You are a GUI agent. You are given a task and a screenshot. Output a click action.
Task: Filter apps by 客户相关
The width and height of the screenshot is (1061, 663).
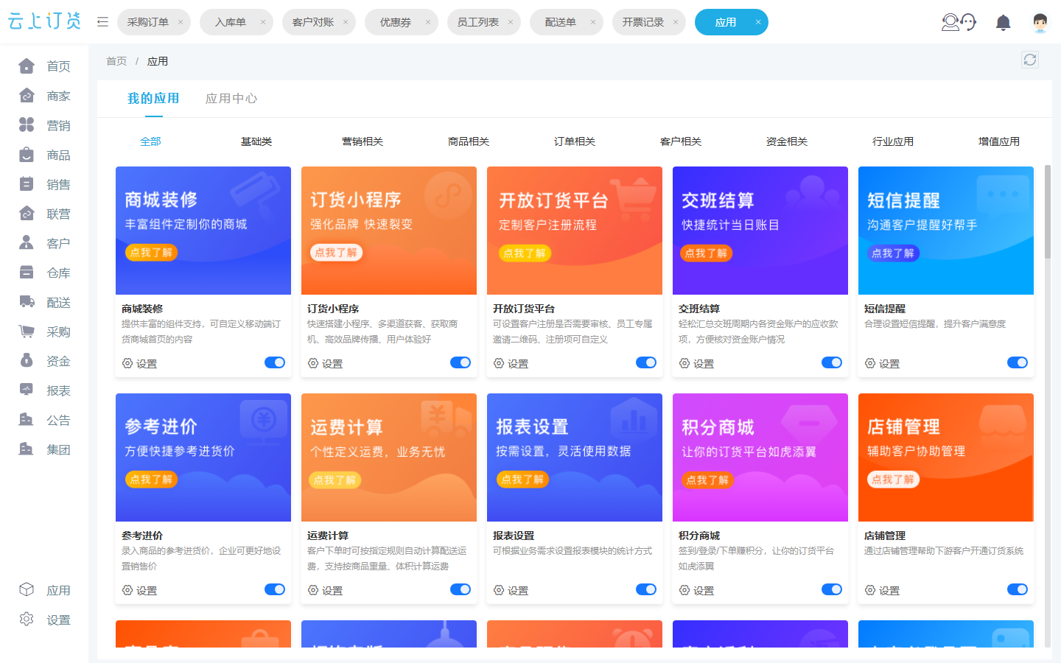[x=681, y=141]
